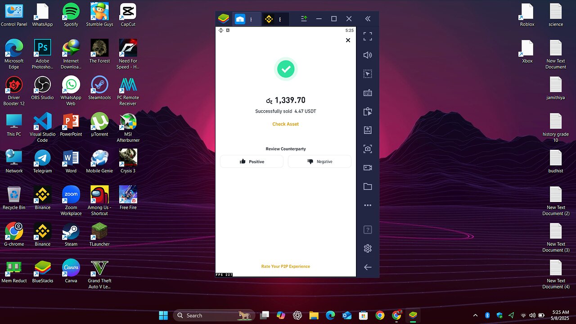Click the question mark help icon

pos(368,230)
